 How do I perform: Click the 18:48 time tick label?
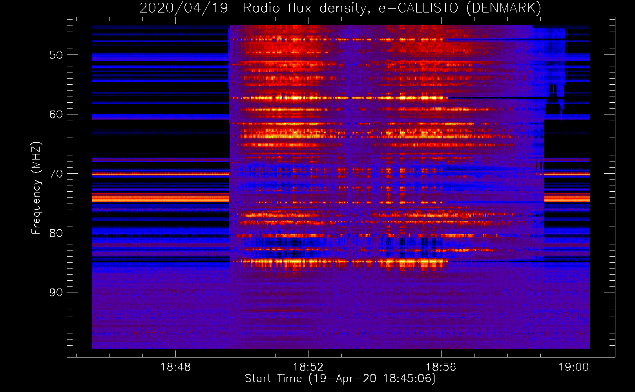(x=175, y=367)
